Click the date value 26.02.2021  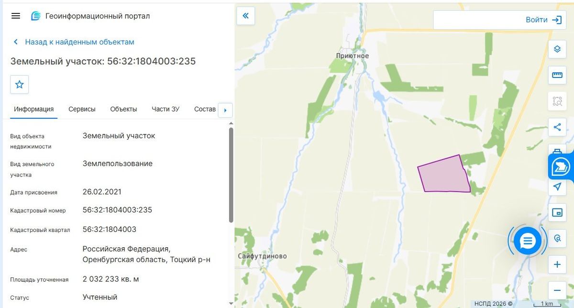pyautogui.click(x=102, y=192)
